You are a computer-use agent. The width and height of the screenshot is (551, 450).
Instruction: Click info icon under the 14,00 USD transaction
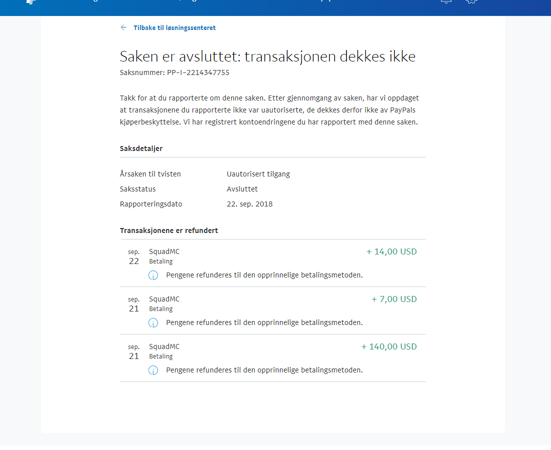(x=153, y=275)
